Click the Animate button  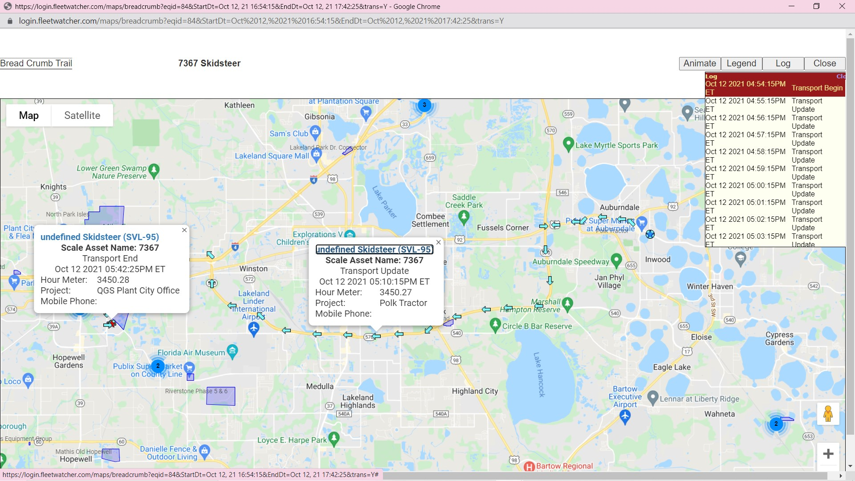(x=700, y=63)
